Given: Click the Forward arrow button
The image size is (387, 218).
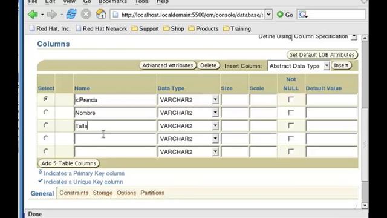Looking at the screenshot, I should (52, 15).
